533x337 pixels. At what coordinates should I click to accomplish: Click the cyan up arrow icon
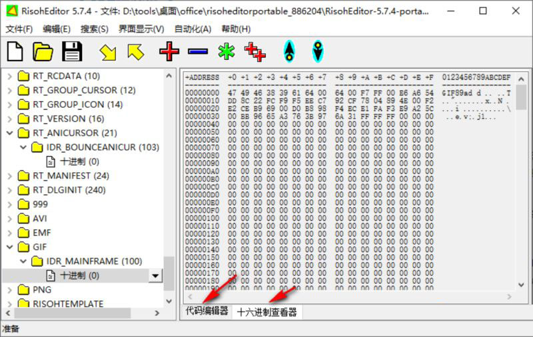289,52
